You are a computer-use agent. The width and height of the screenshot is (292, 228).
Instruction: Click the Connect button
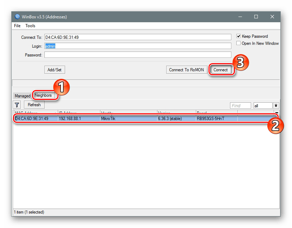[x=221, y=70]
